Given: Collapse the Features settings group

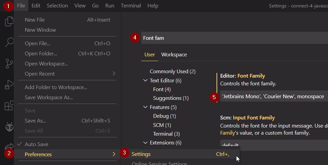Looking at the screenshot, I should [x=145, y=107].
